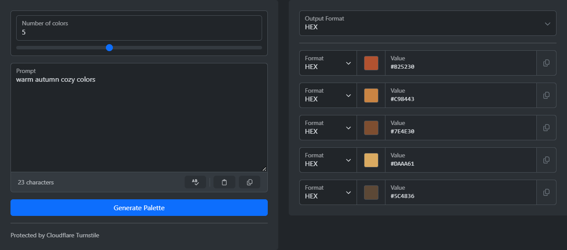
Task: Open Format dropdown for #DAAA61 row
Action: click(328, 160)
